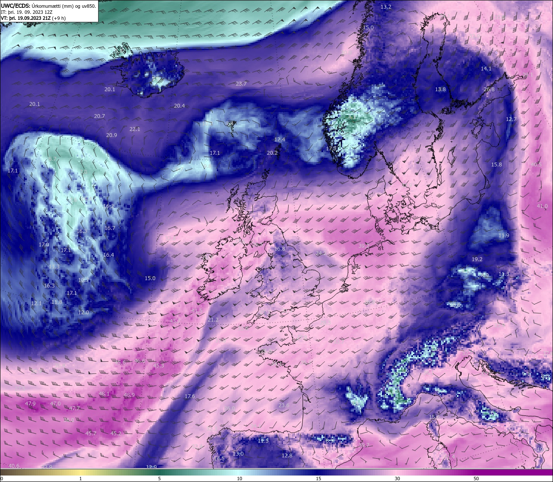Select the '10' tick label on the colour scale
Screen dimensions: 553x482
(x=239, y=479)
